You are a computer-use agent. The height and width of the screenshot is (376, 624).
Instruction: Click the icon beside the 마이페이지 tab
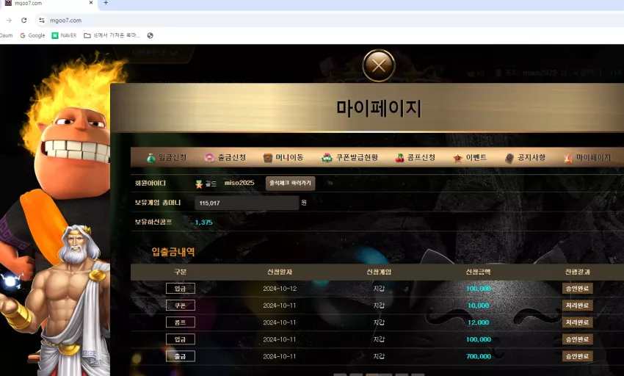click(568, 158)
